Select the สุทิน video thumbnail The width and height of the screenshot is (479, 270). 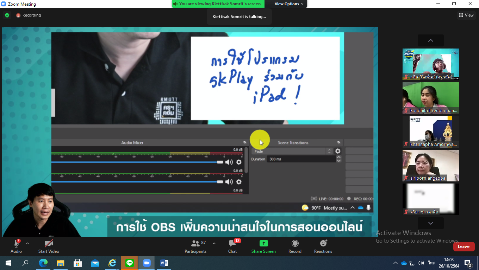coord(431,64)
